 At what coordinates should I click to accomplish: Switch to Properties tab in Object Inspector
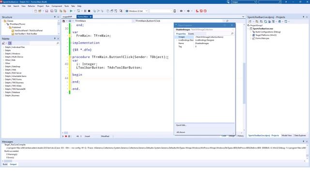181,34
